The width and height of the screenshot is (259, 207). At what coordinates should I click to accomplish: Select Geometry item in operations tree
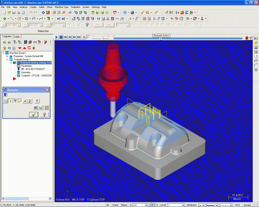[x=26, y=72]
